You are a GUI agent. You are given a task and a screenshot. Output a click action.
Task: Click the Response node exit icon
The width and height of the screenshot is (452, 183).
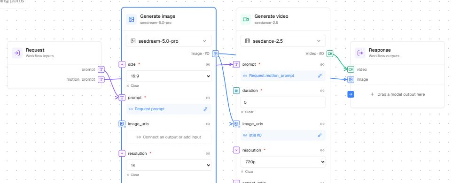point(360,53)
